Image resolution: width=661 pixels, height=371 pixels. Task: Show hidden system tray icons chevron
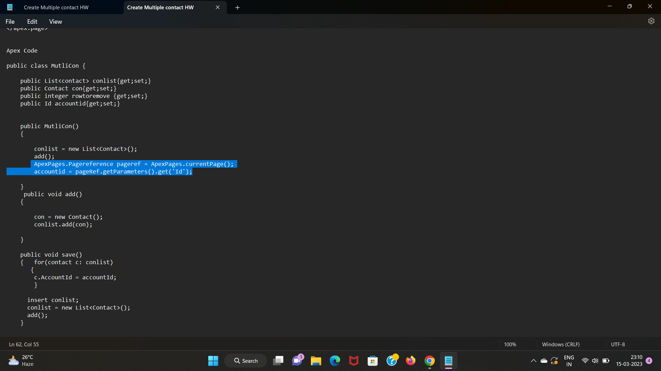click(x=533, y=361)
